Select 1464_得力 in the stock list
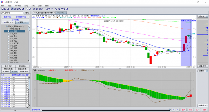This screenshot has height=112, width=209. pos(13,36)
